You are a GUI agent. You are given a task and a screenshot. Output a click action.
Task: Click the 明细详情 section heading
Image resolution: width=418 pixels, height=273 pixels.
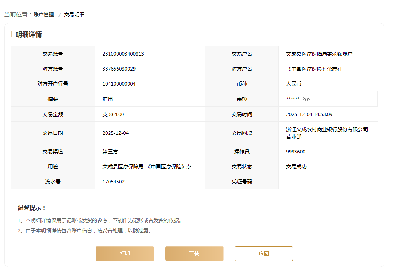point(28,34)
